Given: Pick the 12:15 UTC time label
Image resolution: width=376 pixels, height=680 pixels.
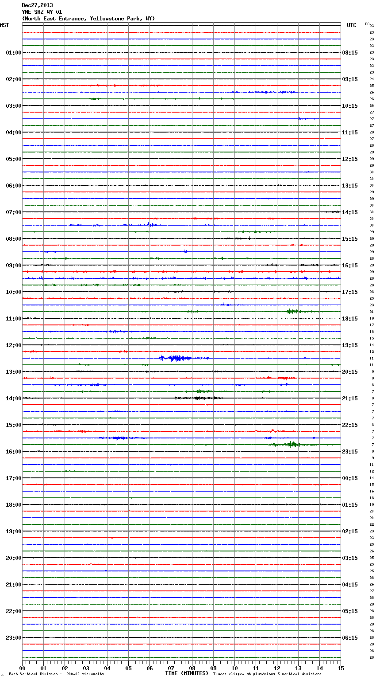Looking at the screenshot, I should [350, 159].
